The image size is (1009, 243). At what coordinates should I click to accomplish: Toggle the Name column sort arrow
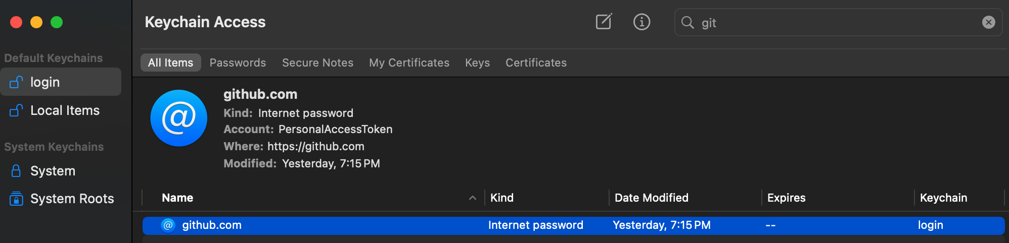473,198
